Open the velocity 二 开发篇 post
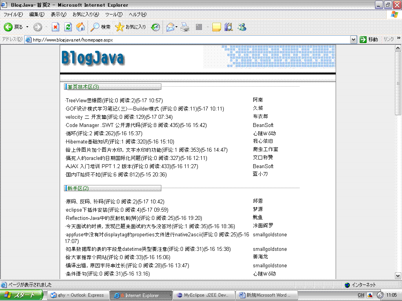Screen dimensions: 402x301 point(119,117)
